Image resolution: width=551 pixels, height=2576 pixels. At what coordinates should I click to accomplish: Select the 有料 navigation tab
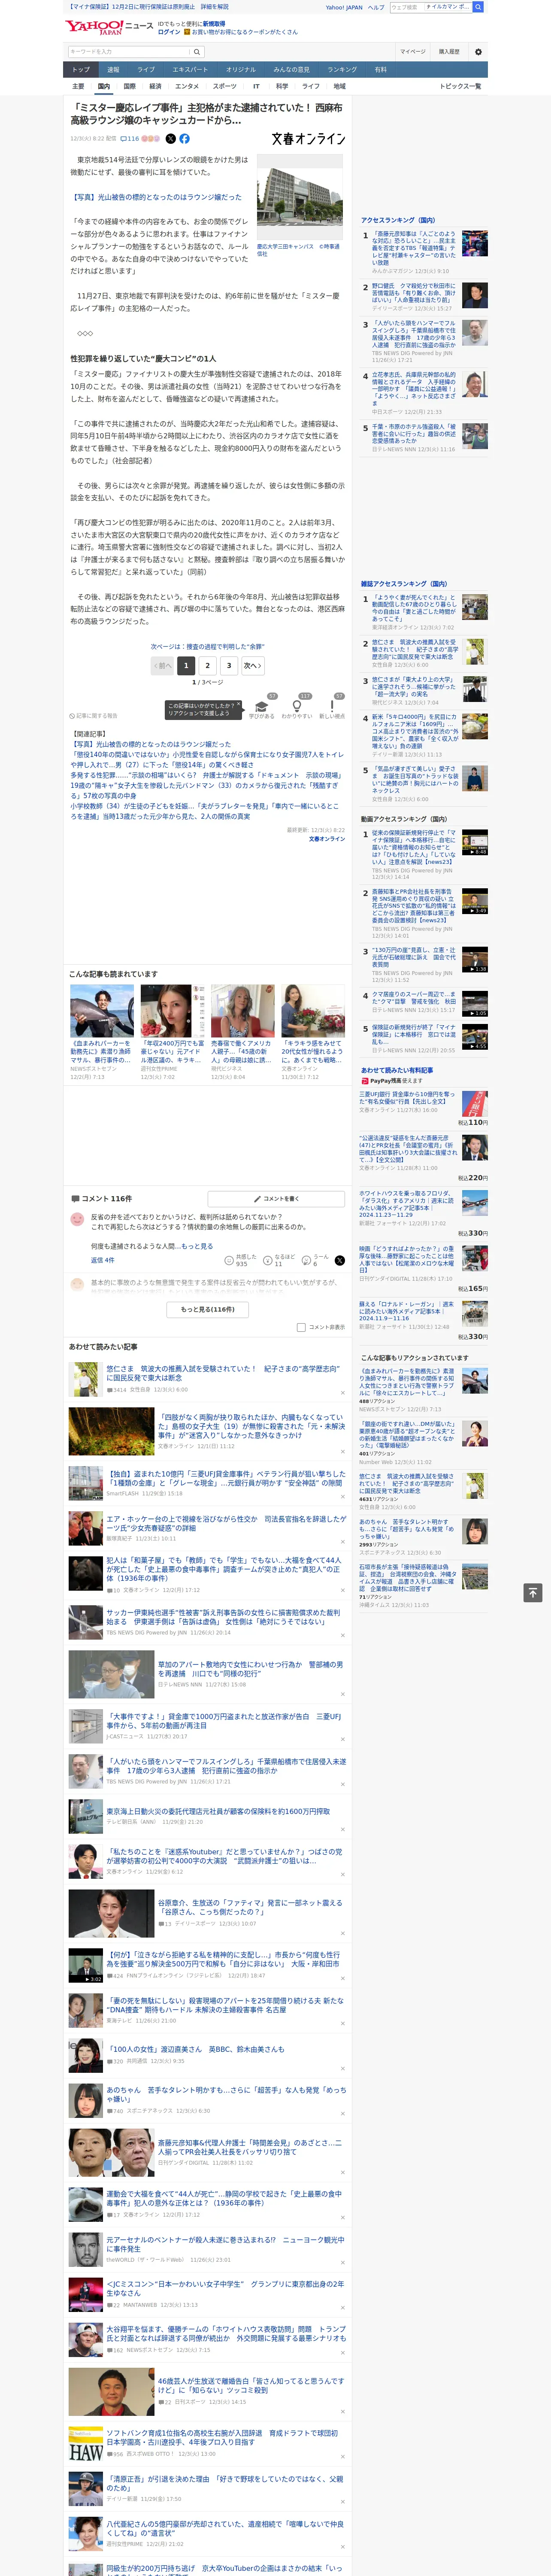click(x=380, y=70)
